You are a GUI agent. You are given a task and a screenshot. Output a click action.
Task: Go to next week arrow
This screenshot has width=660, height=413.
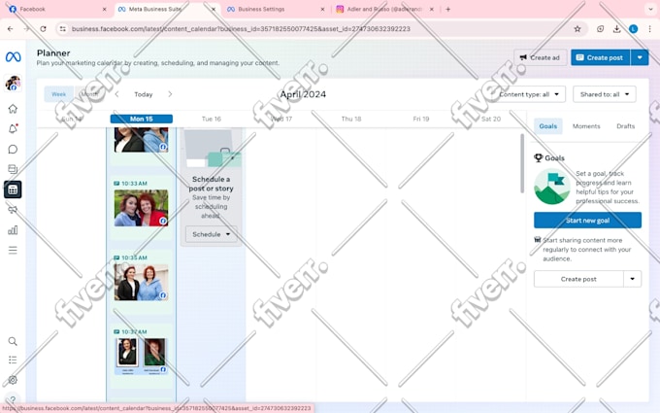tap(170, 94)
